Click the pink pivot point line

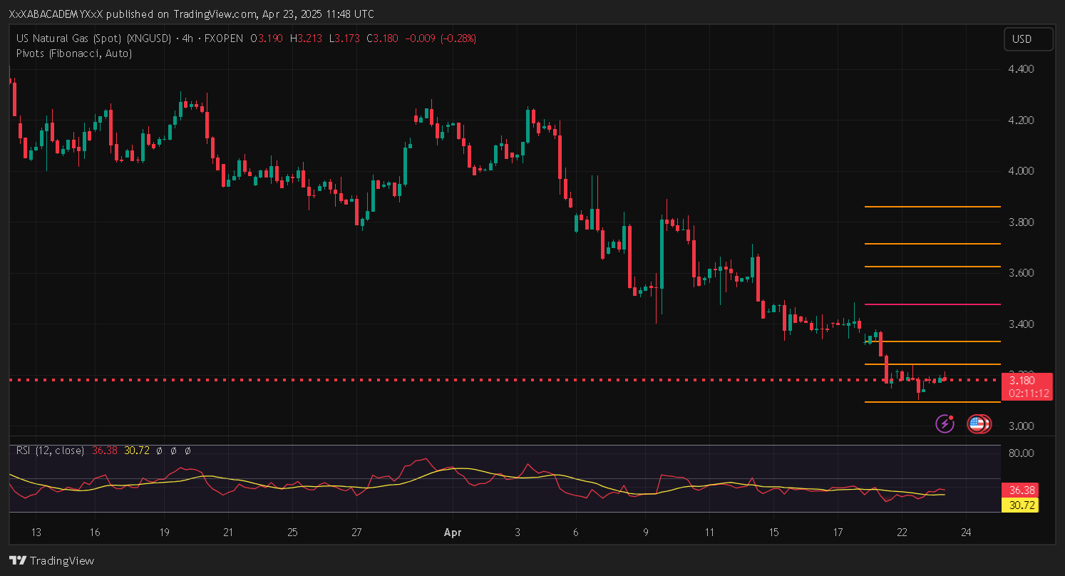coord(932,304)
